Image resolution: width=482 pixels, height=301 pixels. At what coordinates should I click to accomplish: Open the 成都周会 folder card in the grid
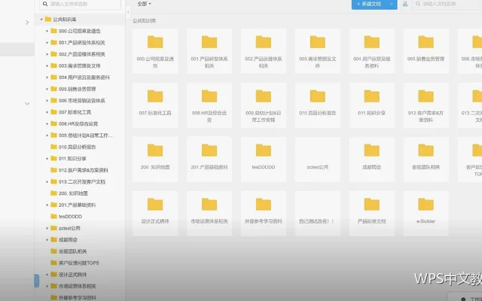click(372, 160)
